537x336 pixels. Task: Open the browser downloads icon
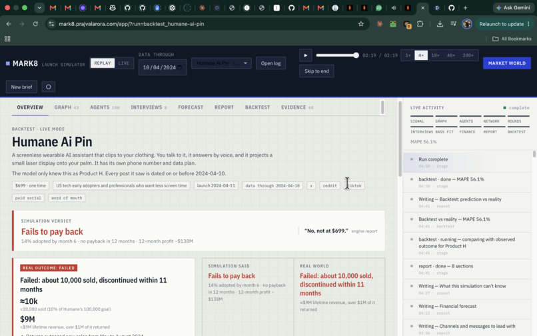click(x=440, y=24)
